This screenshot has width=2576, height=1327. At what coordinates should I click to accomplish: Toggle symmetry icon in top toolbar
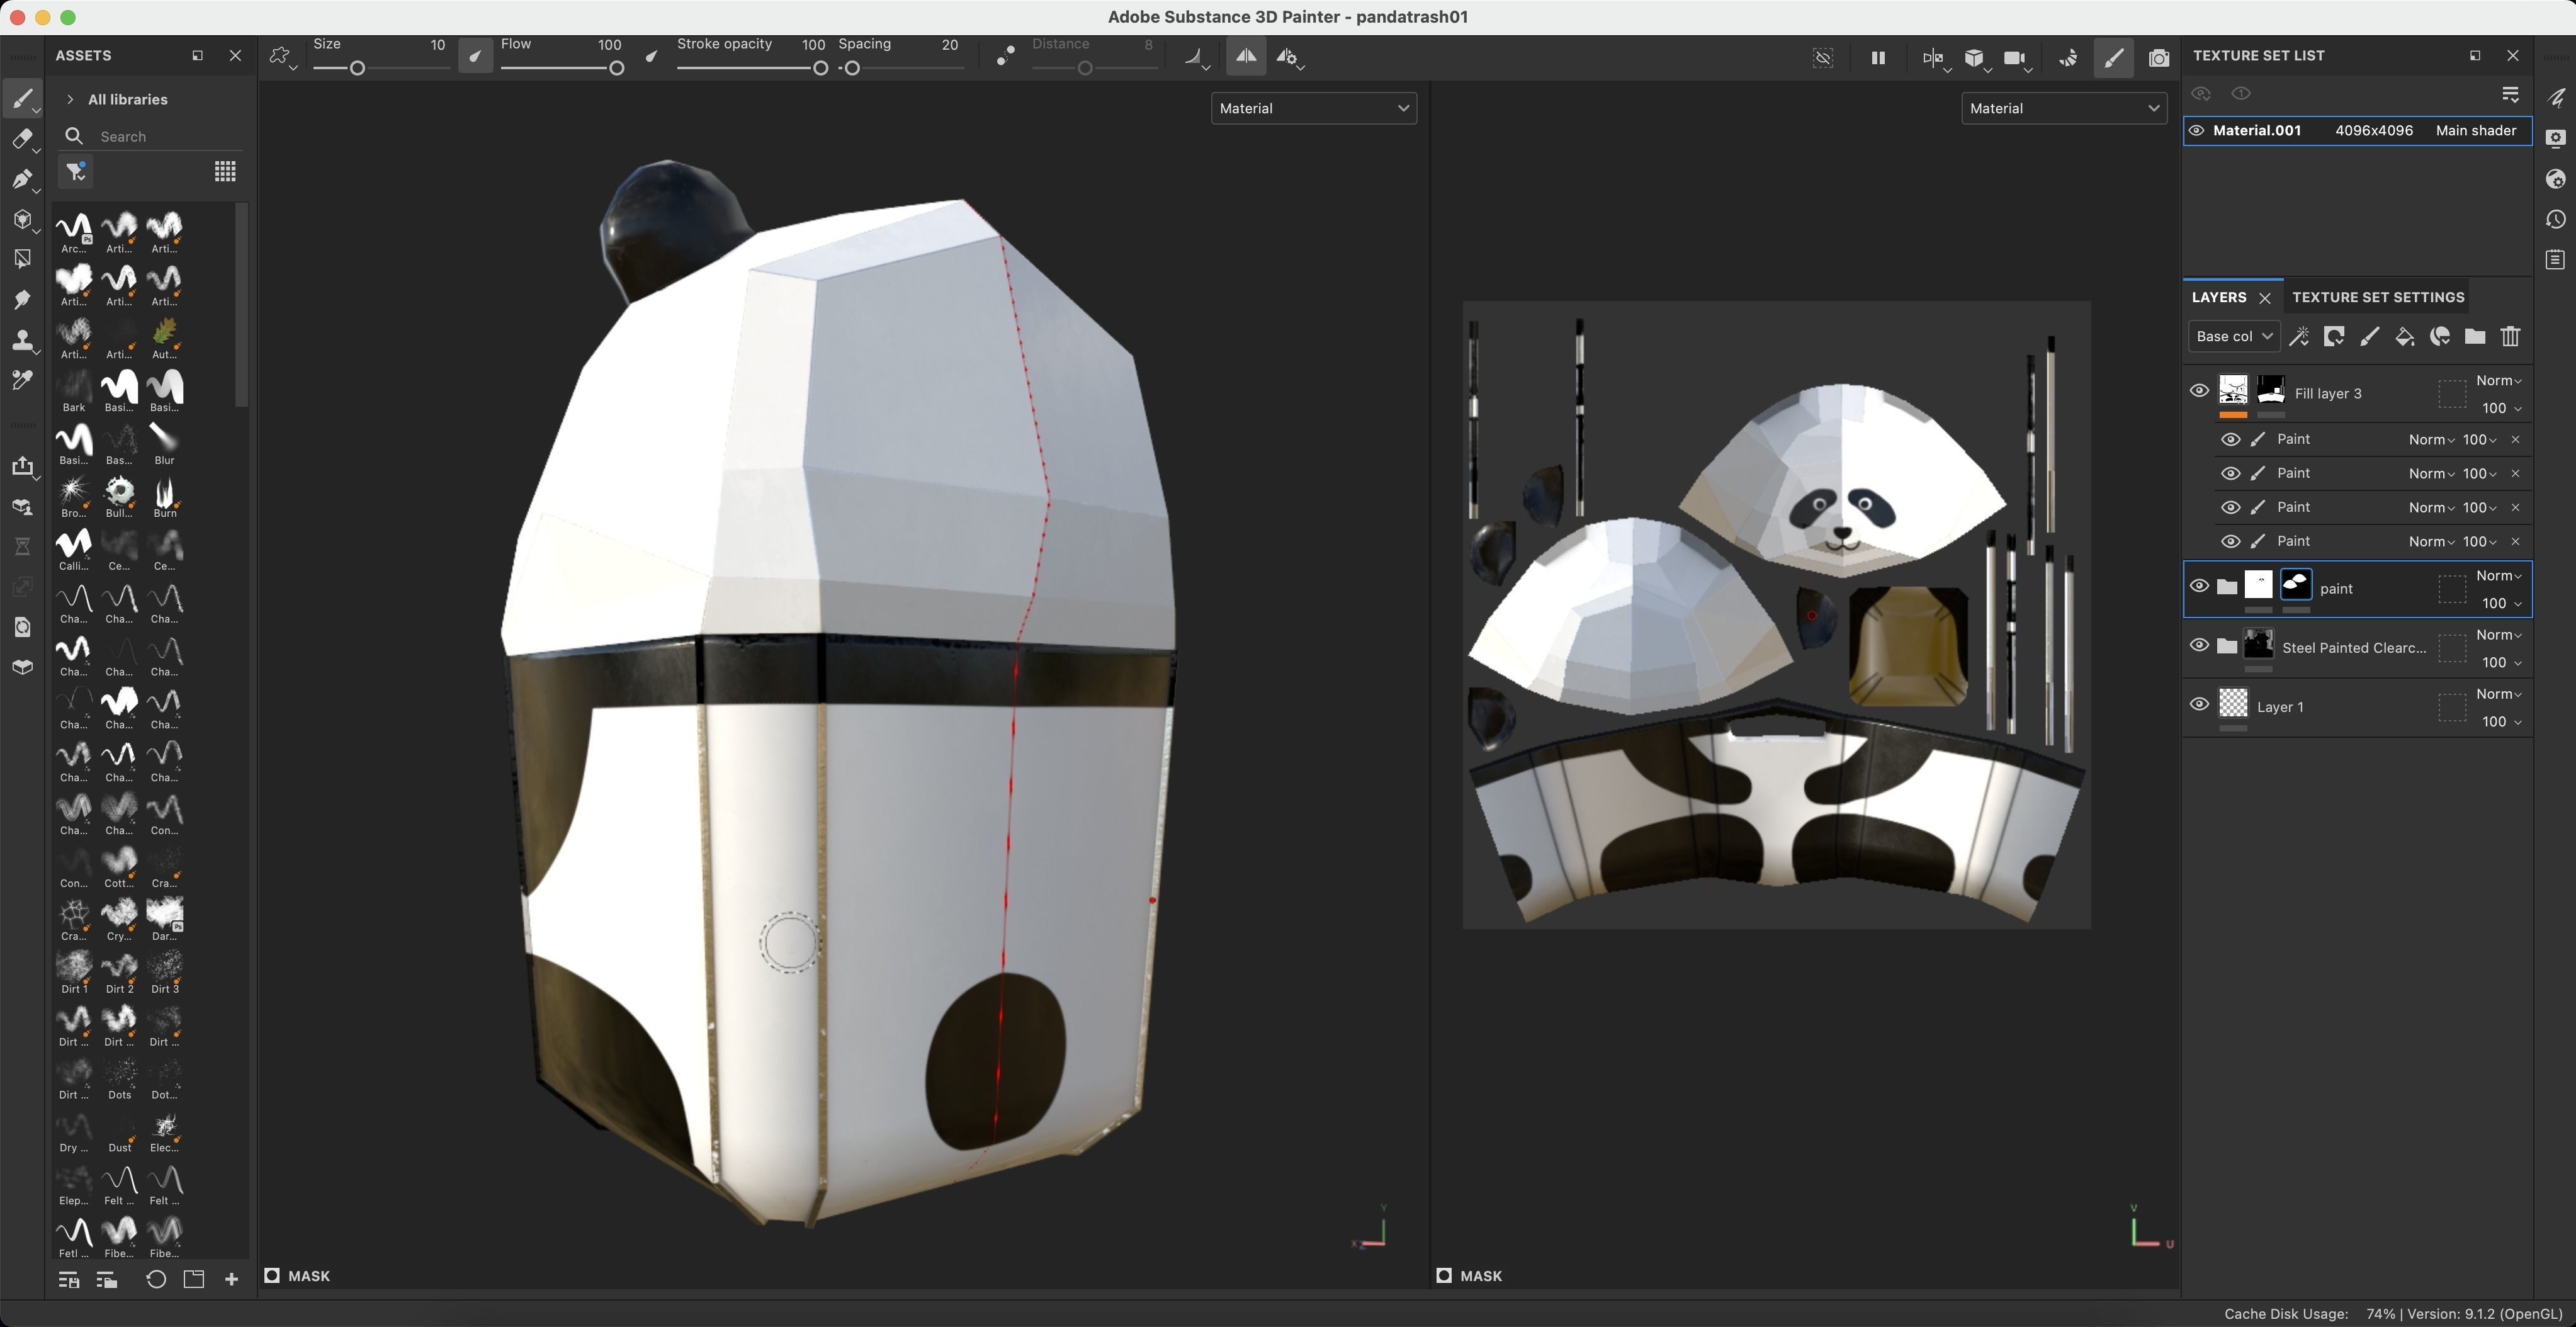[1246, 57]
